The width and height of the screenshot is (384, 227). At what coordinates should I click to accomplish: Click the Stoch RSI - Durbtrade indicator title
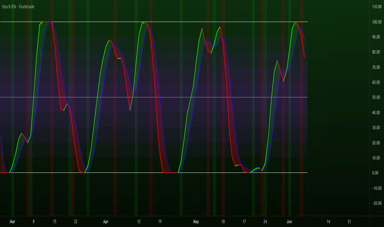click(x=18, y=7)
